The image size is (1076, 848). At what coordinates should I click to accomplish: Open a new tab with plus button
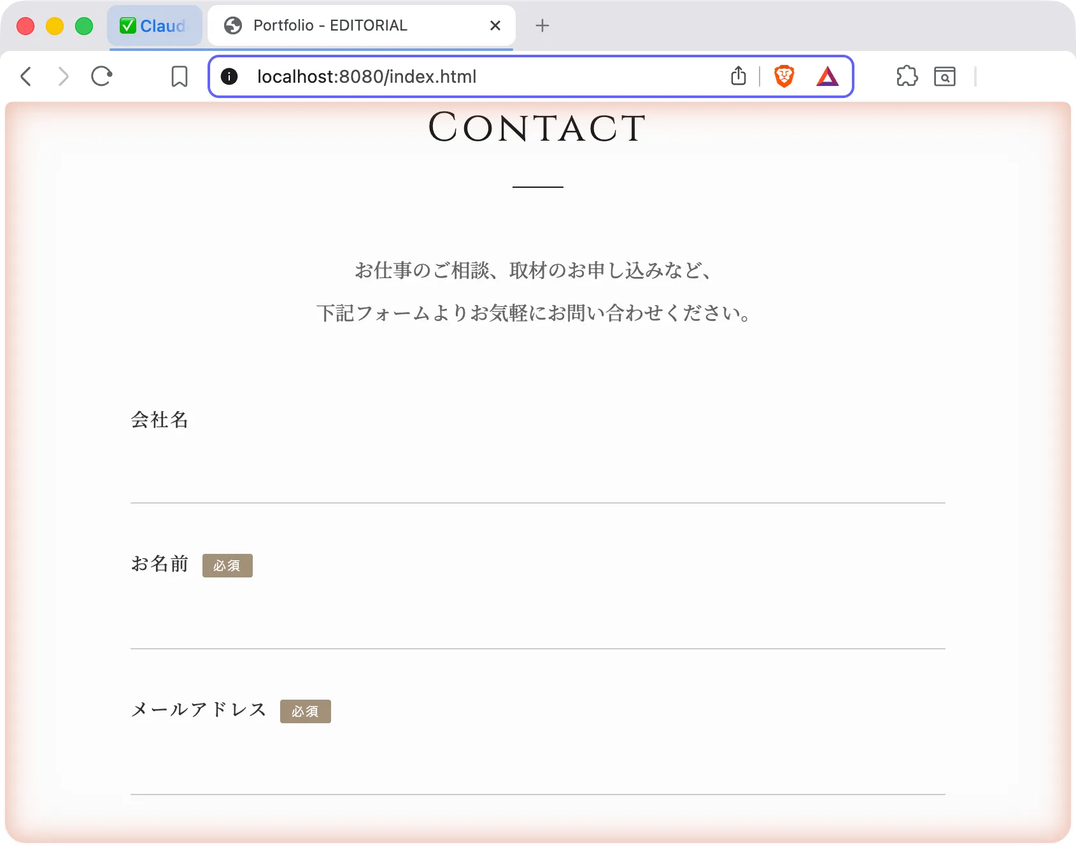542,25
